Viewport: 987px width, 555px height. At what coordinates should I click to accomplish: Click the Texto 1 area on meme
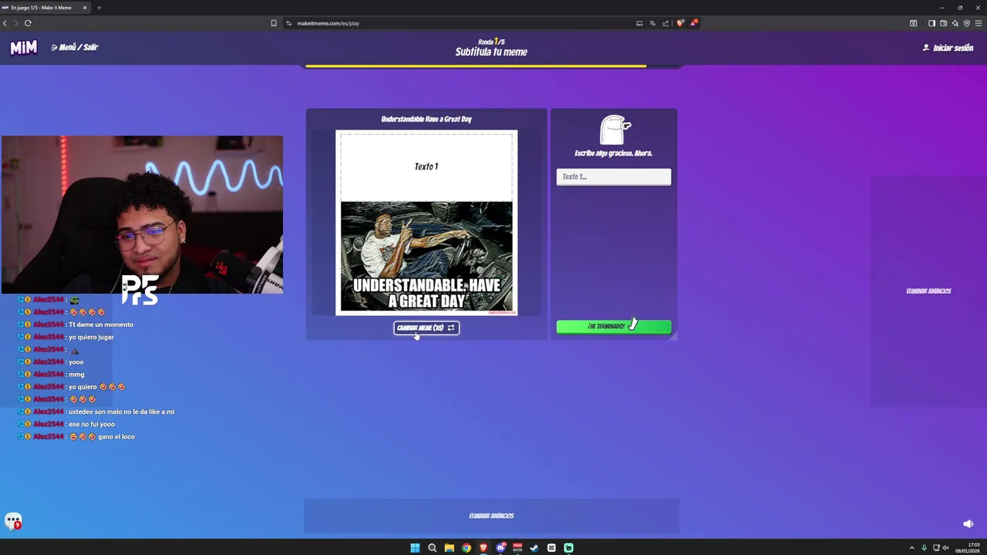(x=426, y=166)
